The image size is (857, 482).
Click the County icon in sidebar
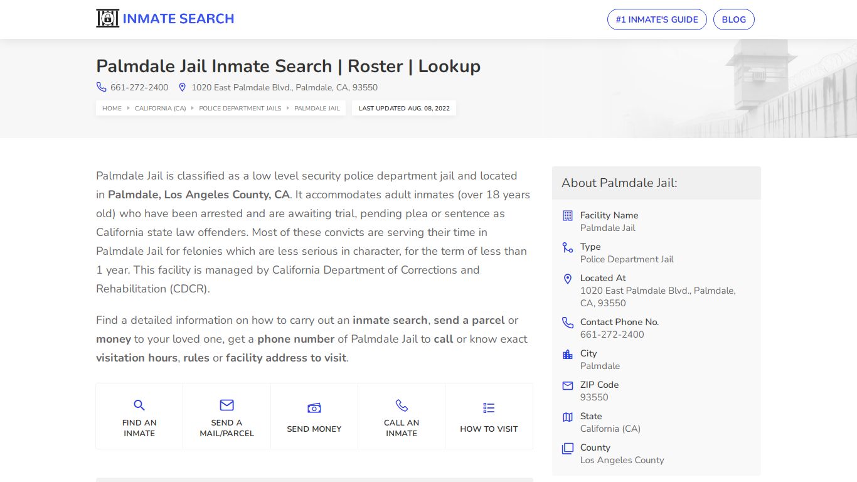point(568,448)
